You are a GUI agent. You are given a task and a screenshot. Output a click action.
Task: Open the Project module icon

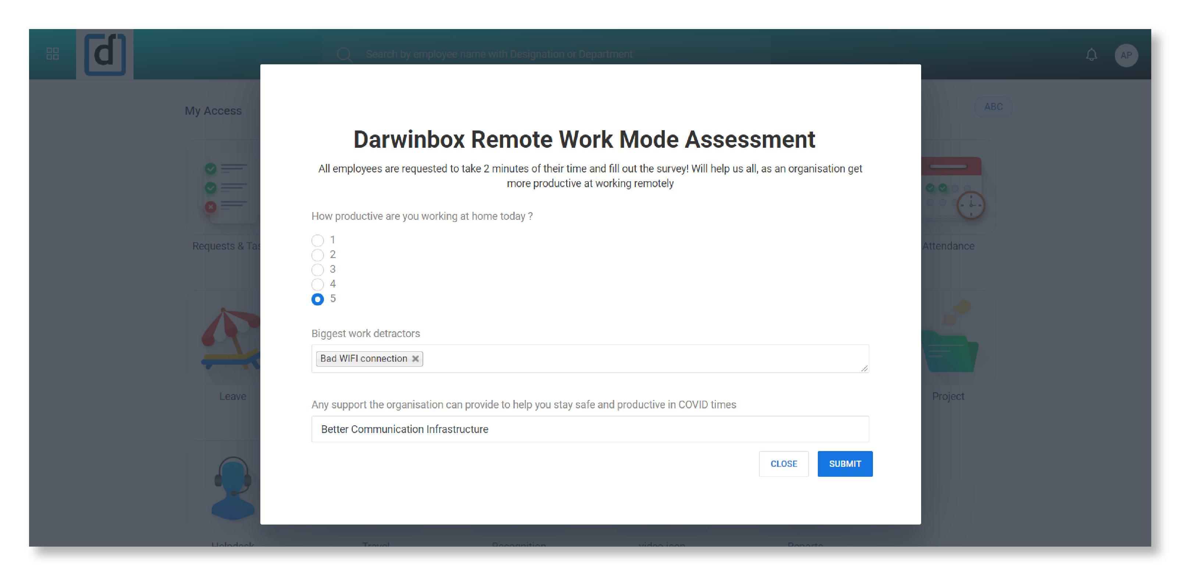[958, 337]
